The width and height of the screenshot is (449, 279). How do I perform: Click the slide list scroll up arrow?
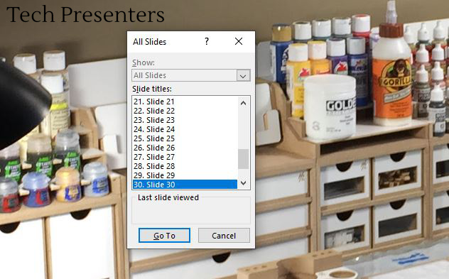click(243, 103)
